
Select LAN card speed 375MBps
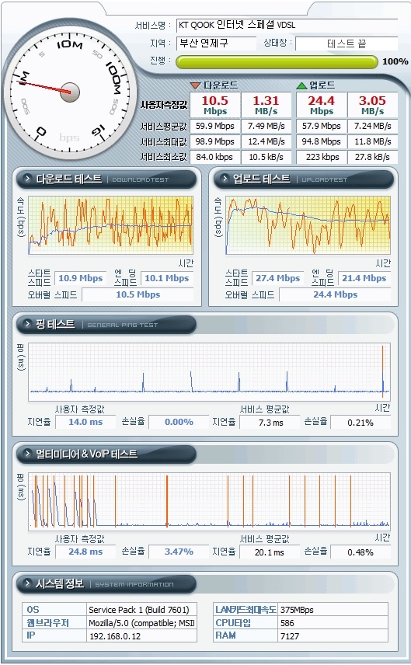333,610
